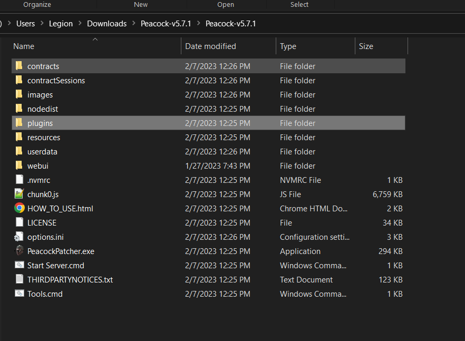Screen dimensions: 465x341
Task: Click the Start Server.cmd script icon
Action: pos(19,265)
